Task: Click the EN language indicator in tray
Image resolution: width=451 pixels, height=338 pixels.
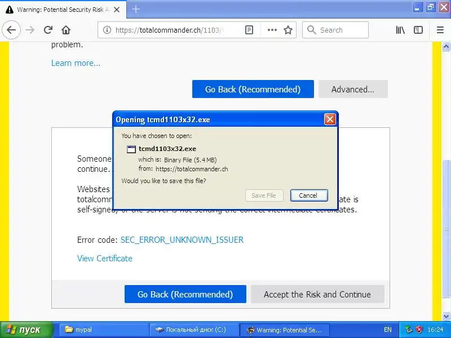Action: pyautogui.click(x=387, y=330)
